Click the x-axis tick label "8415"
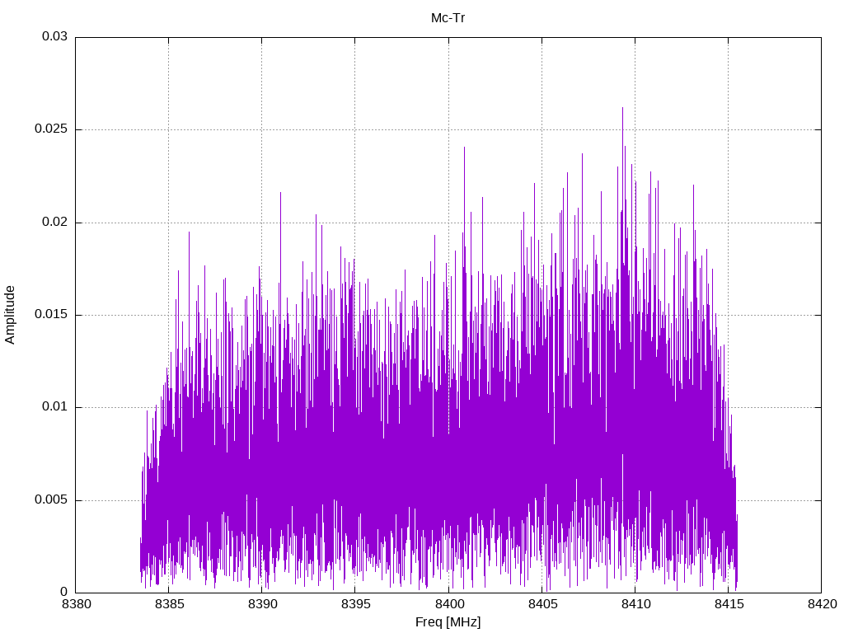The image size is (844, 633). [729, 604]
